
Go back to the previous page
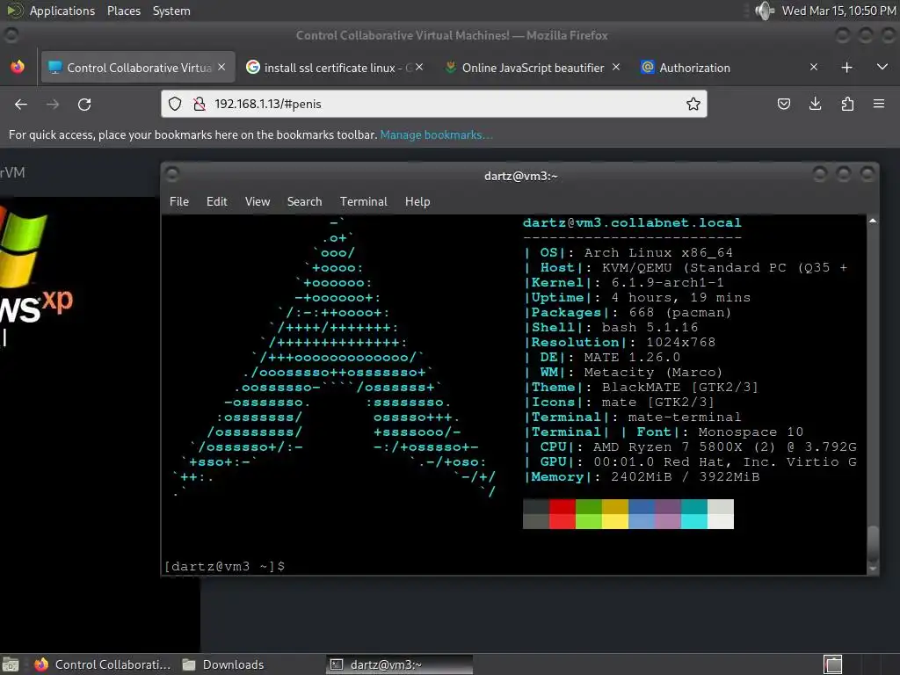click(x=21, y=104)
